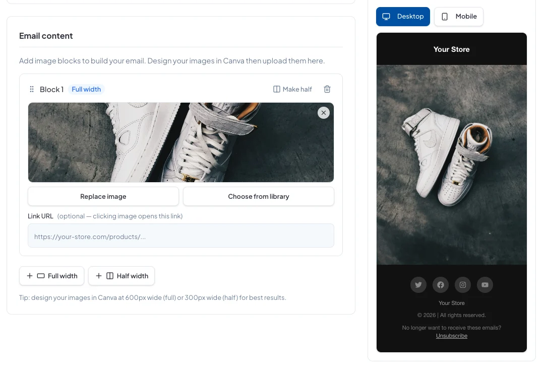Switch the preview to Desktop view
Image resolution: width=546 pixels, height=390 pixels.
click(x=403, y=16)
